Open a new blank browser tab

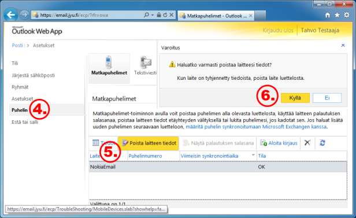pyautogui.click(x=260, y=16)
